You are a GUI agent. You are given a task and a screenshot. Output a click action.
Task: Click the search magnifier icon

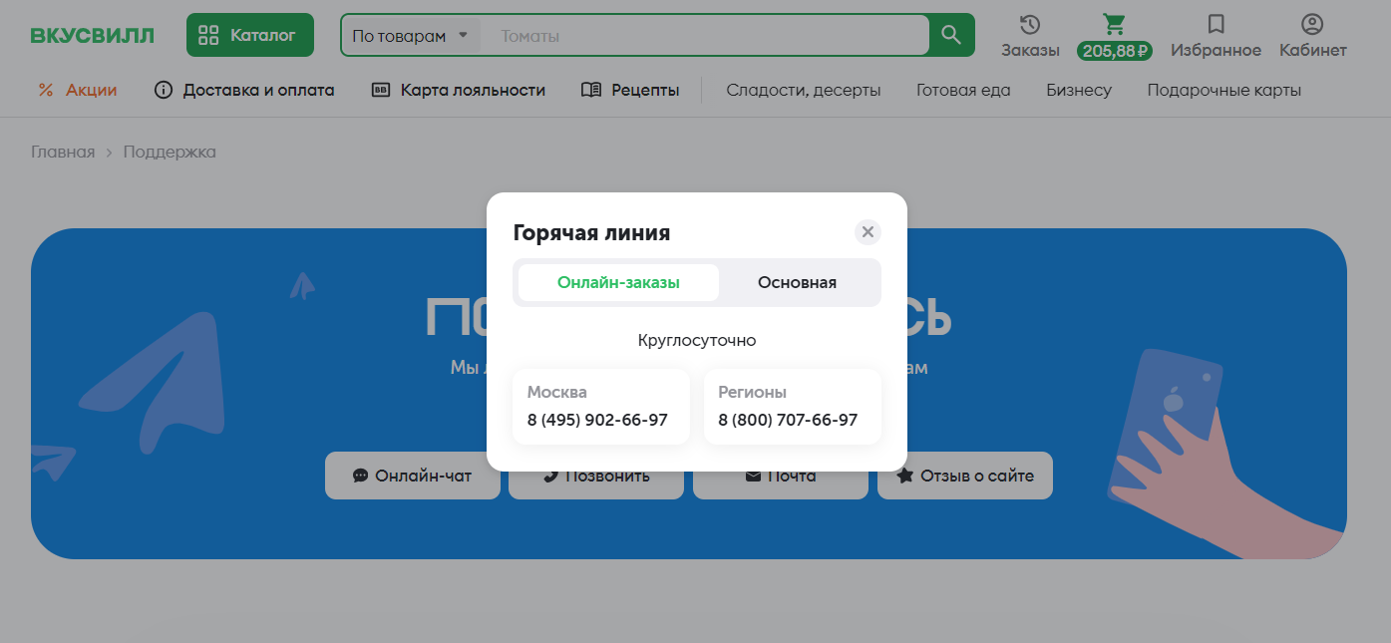click(949, 34)
